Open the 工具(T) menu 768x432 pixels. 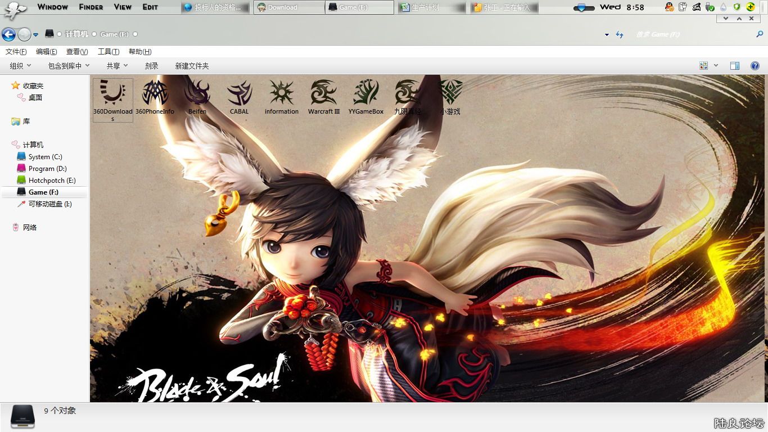point(109,52)
